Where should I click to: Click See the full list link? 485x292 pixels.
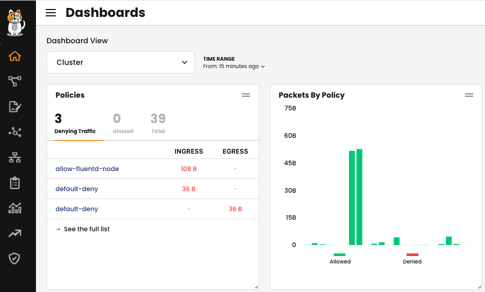click(87, 229)
